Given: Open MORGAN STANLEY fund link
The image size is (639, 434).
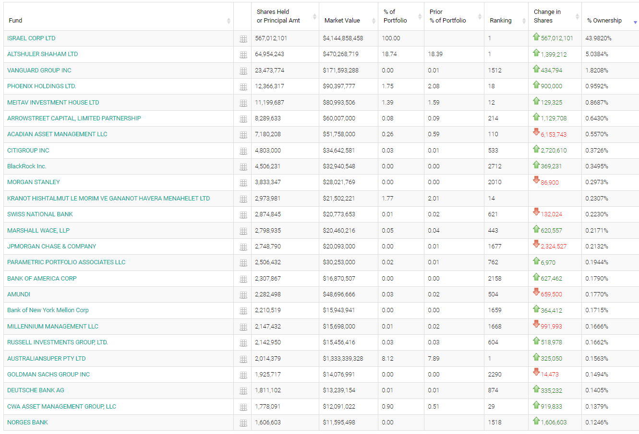Looking at the screenshot, I should pyautogui.click(x=34, y=182).
